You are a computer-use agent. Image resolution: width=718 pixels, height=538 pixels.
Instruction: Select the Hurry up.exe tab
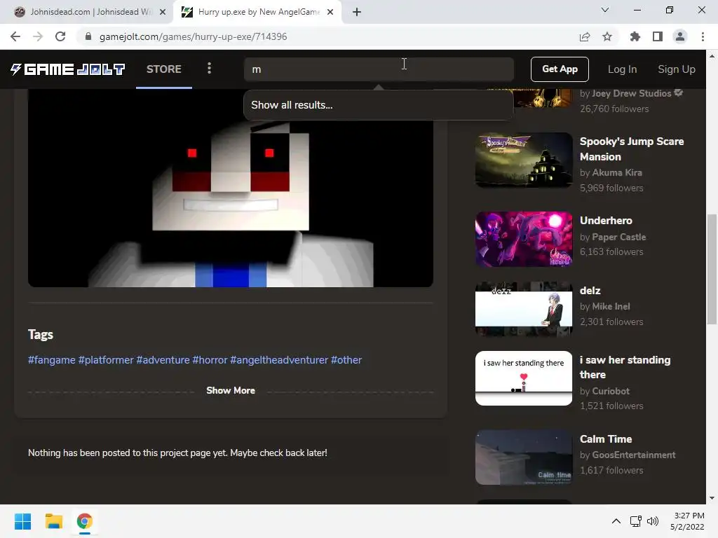[x=257, y=12]
